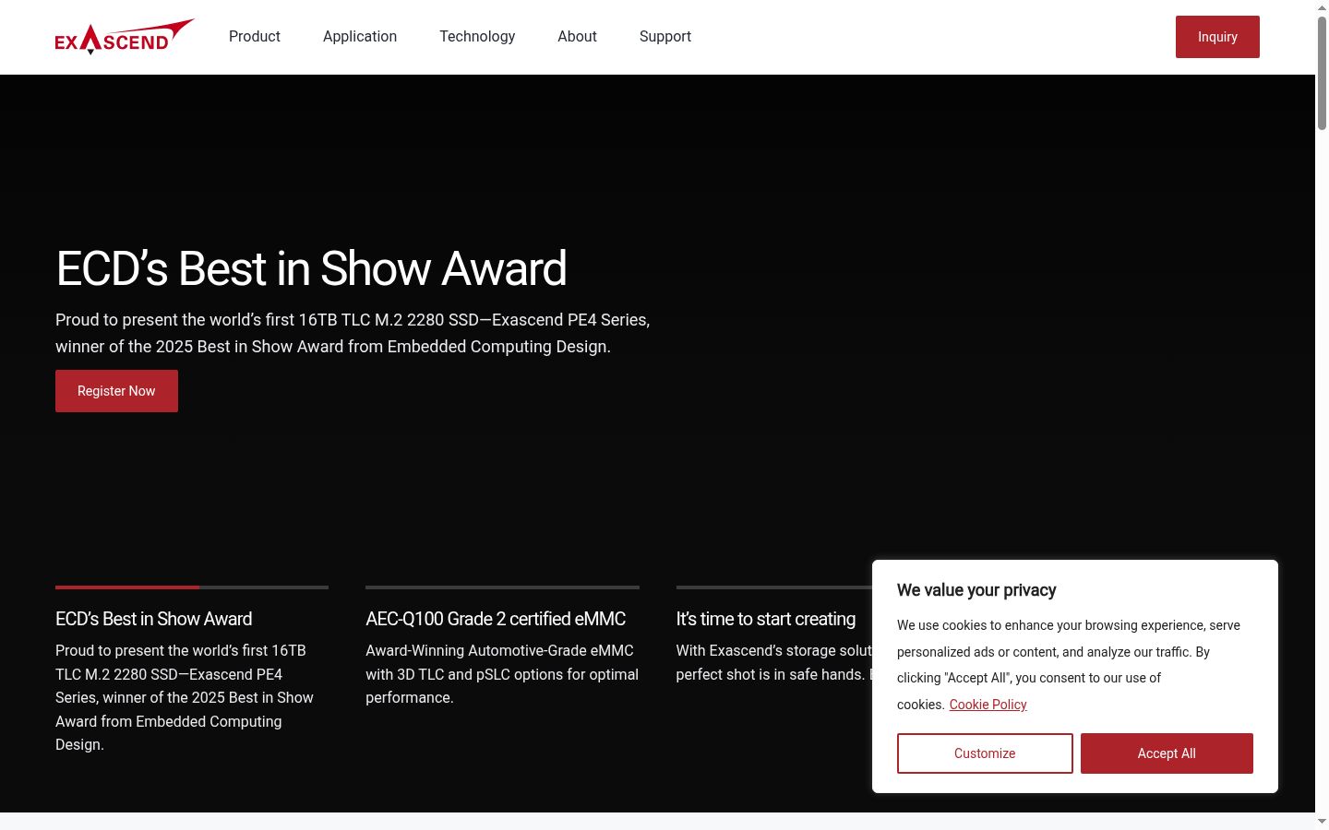Click the progress bar above AEC-Q100 slide
The image size is (1329, 830).
502,587
